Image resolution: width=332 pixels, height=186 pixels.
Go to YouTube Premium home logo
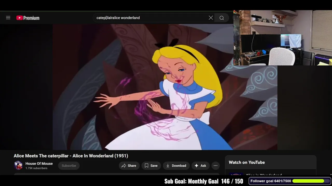28,18
